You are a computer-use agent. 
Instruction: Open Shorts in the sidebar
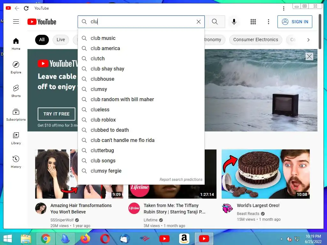(16, 91)
